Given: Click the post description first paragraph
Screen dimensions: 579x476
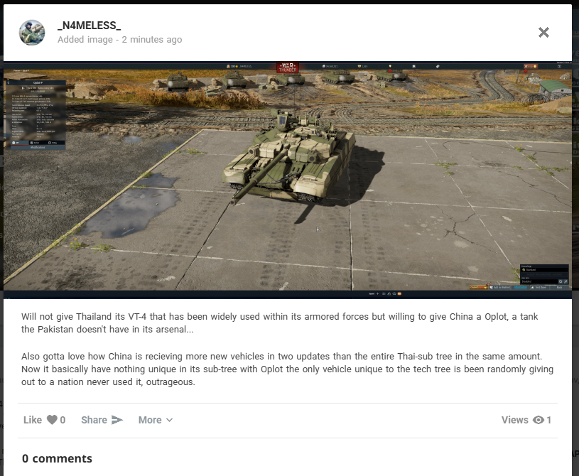Looking at the screenshot, I should (x=279, y=323).
